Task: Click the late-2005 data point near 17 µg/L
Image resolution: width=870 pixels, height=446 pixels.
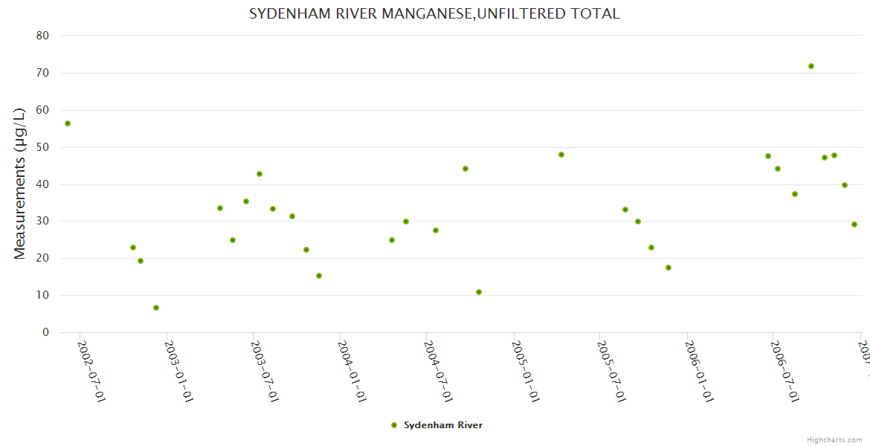Action: click(668, 268)
